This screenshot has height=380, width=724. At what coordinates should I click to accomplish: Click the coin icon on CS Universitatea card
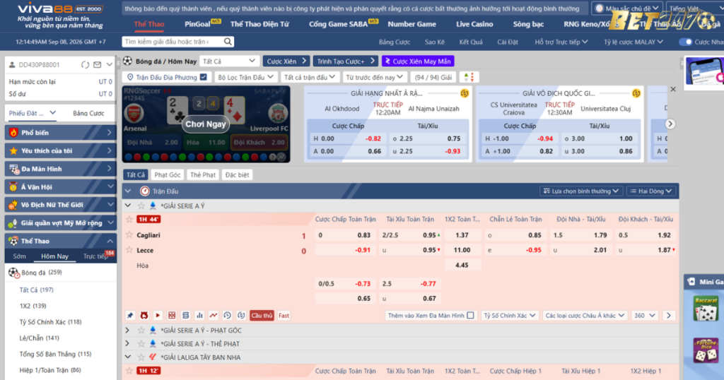point(636,94)
